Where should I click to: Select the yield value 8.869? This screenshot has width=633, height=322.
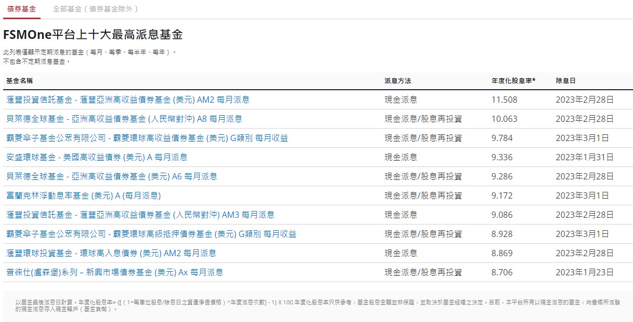[x=502, y=253]
